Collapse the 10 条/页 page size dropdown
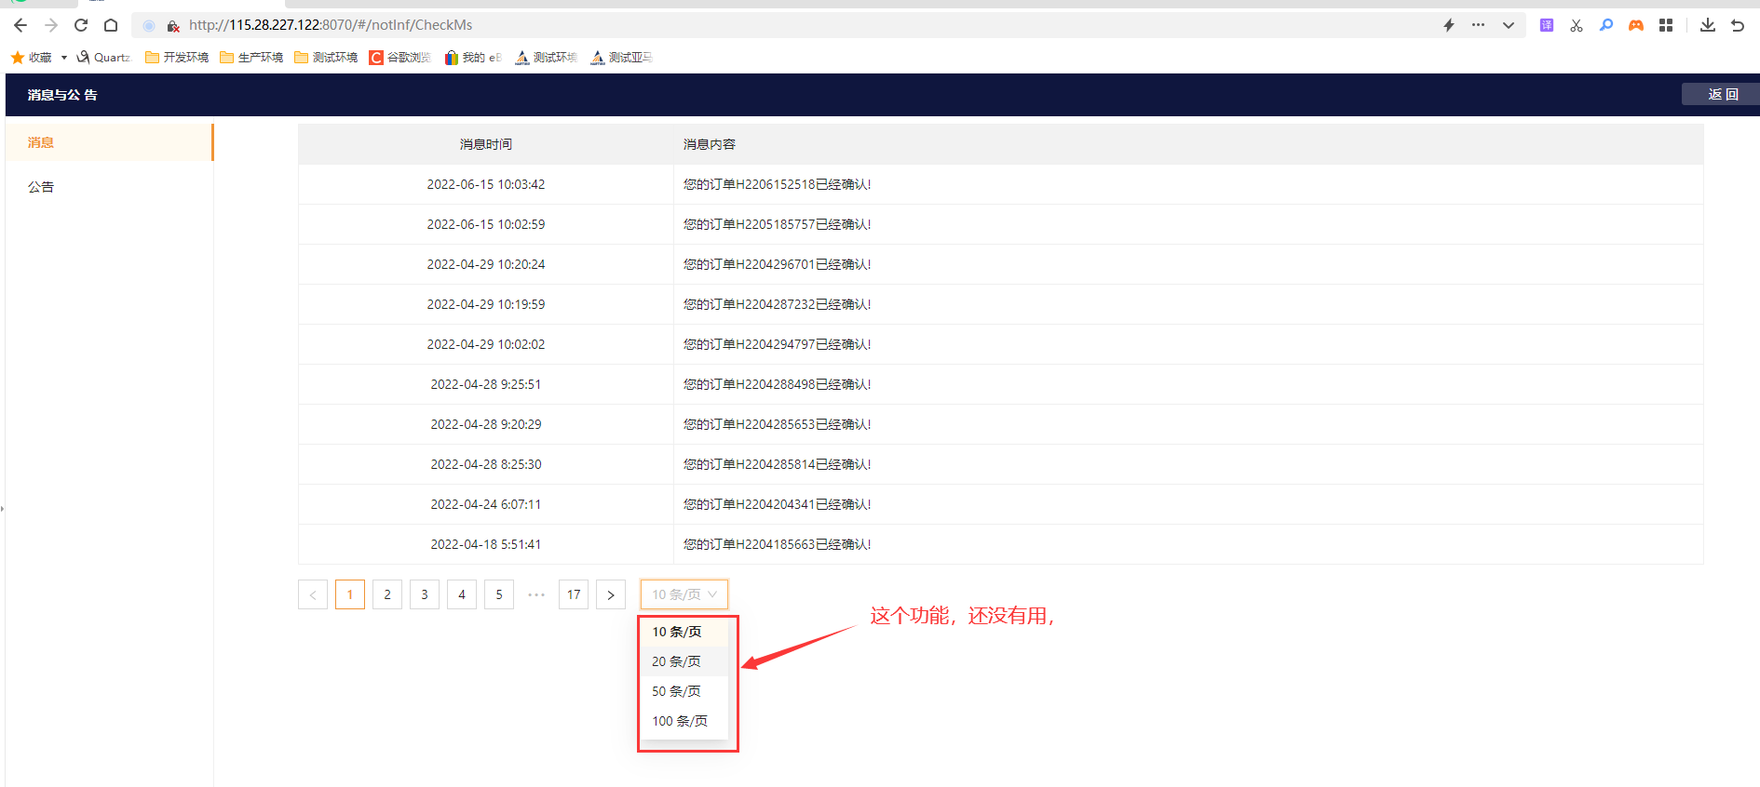 click(x=684, y=594)
